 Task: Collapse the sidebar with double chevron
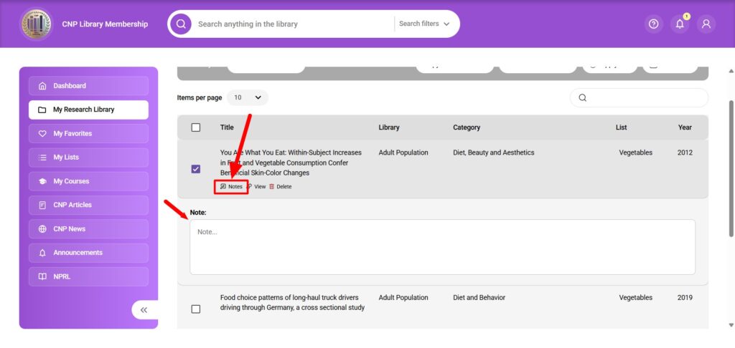point(144,309)
